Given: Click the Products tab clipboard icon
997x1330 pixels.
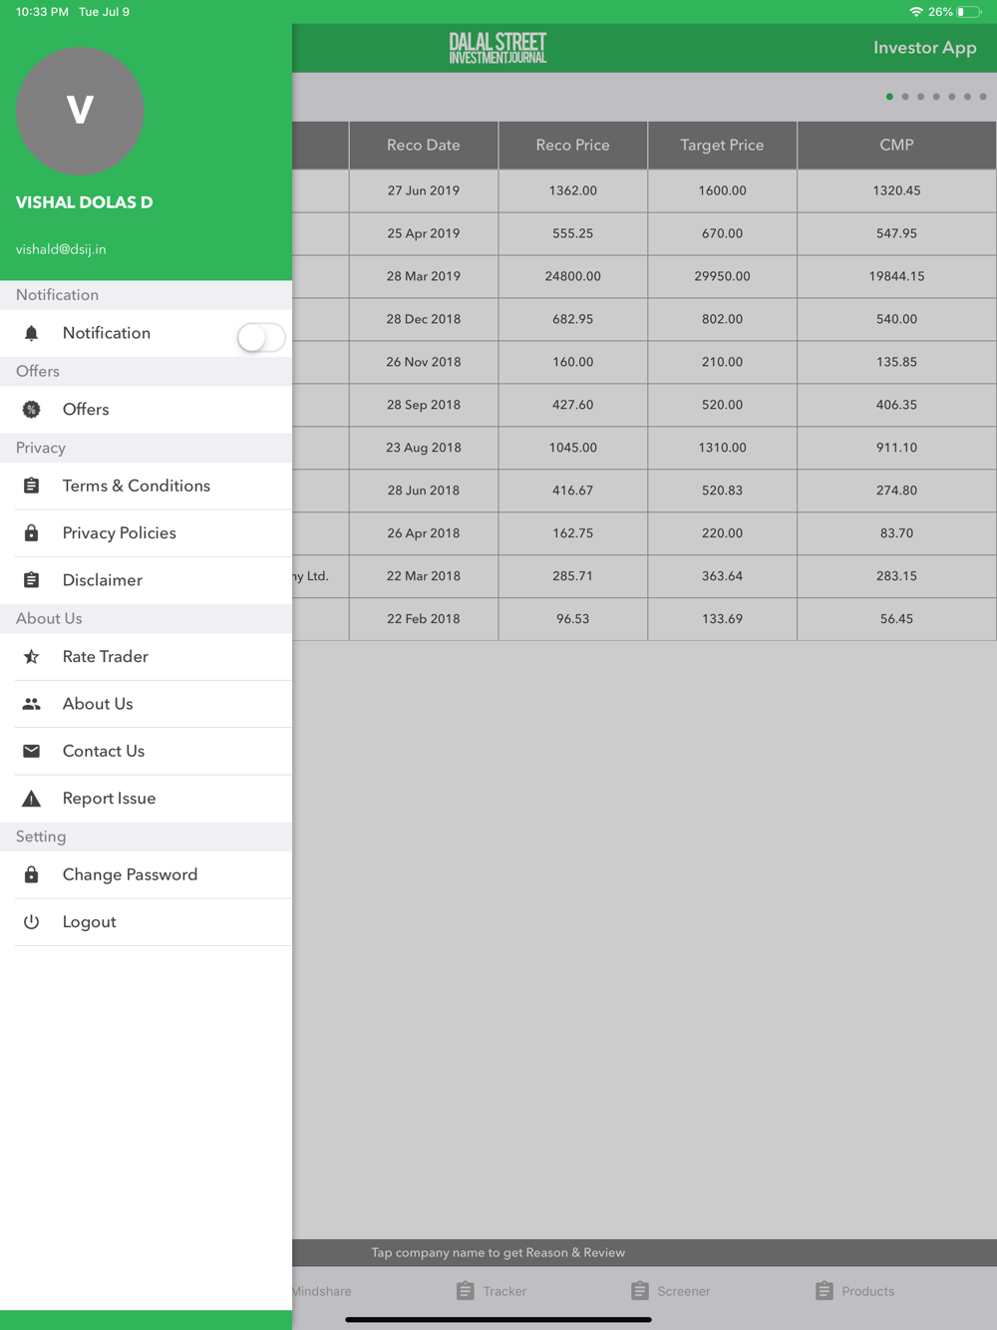Looking at the screenshot, I should click(825, 1291).
